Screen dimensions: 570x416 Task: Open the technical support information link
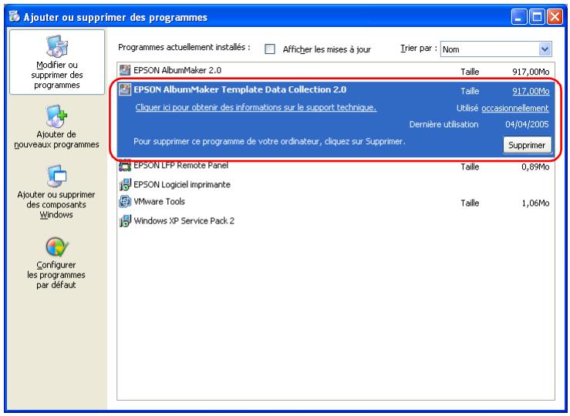click(255, 107)
